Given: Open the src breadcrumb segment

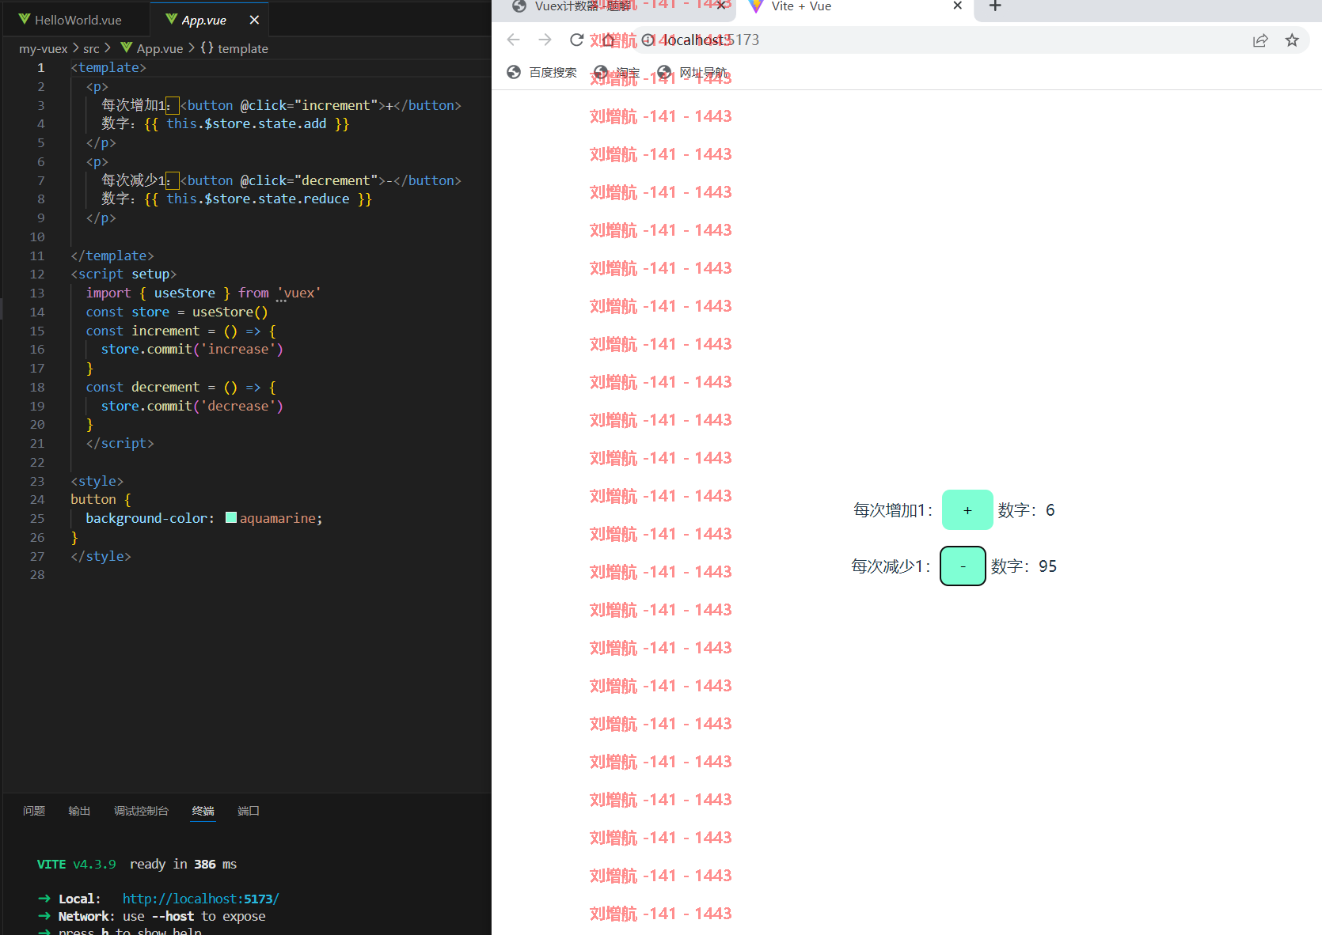Looking at the screenshot, I should [91, 48].
